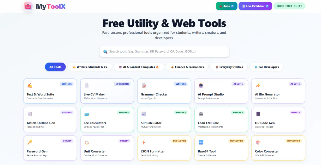Click the robot icon on AI Prompt Studio card
Image resolution: width=321 pixels, height=165 pixels.
coord(201,85)
